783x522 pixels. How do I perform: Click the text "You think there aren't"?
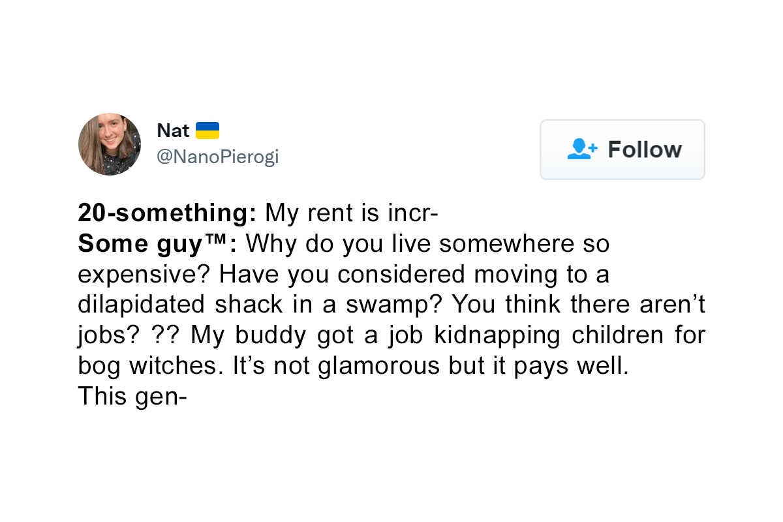(x=578, y=305)
